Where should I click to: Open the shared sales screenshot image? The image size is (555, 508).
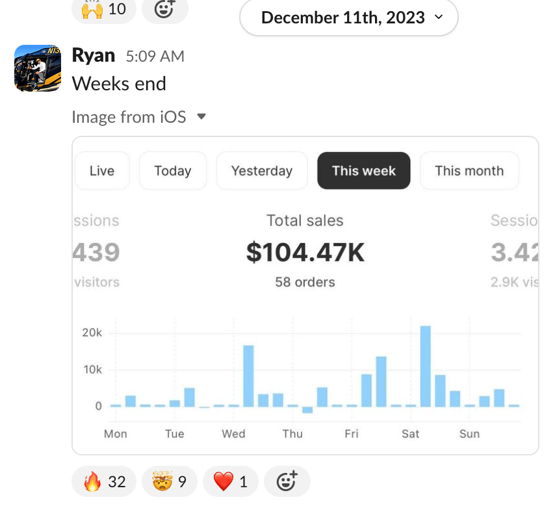coord(305,325)
